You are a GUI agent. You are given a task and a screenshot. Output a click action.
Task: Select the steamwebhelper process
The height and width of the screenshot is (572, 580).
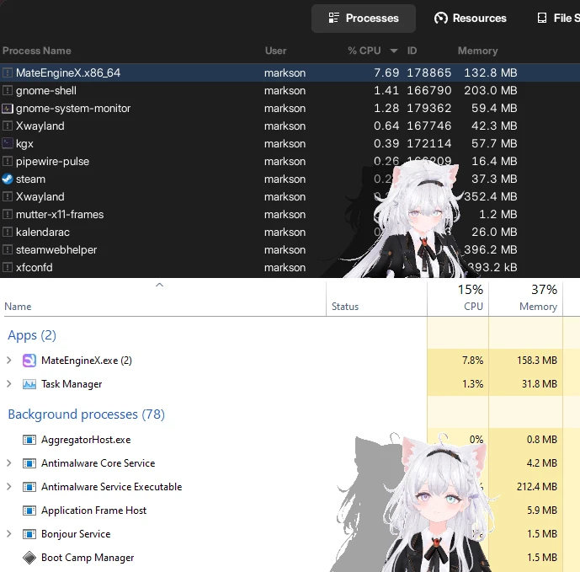click(x=290, y=250)
